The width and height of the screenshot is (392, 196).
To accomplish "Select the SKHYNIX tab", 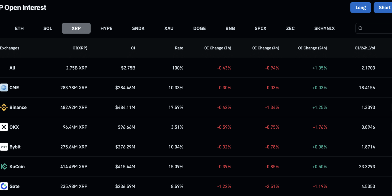I will (x=325, y=28).
